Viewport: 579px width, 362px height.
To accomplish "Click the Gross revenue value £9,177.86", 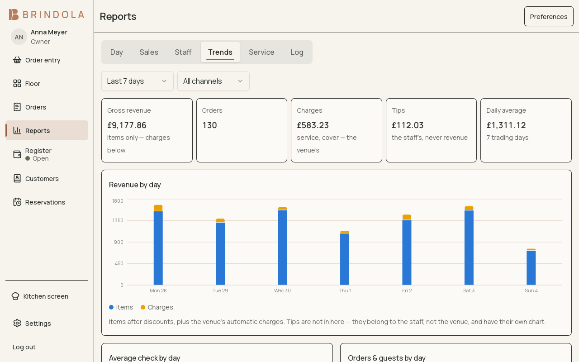I will point(127,125).
